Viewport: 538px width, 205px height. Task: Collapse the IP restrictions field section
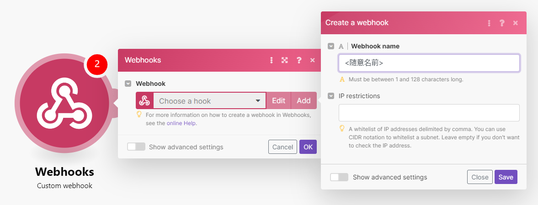(331, 96)
